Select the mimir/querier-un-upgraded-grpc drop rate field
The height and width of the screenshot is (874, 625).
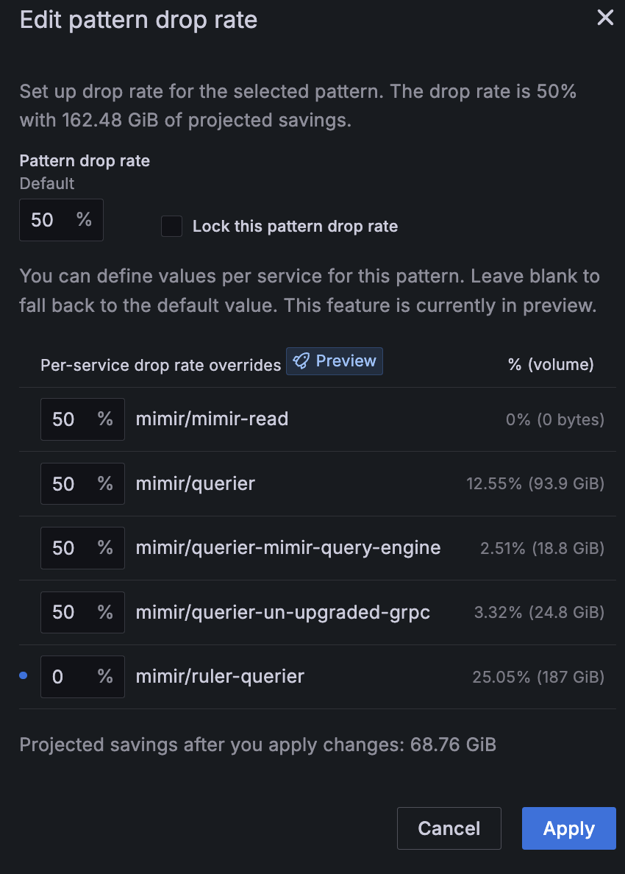tap(74, 611)
